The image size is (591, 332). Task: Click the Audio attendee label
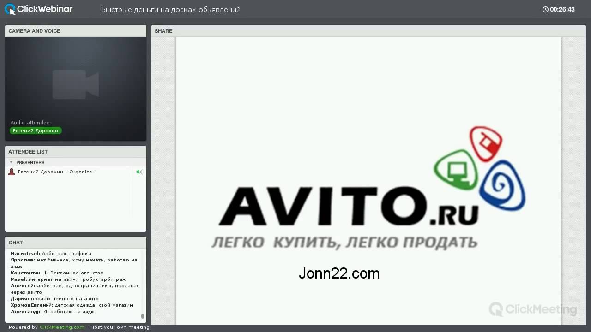31,123
